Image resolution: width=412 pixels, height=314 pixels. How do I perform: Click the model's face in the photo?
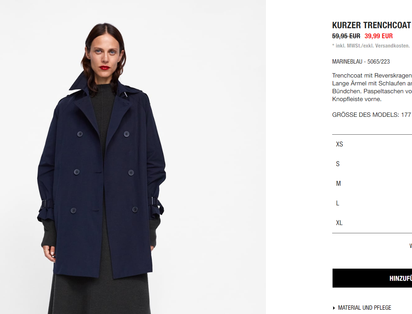click(x=105, y=54)
